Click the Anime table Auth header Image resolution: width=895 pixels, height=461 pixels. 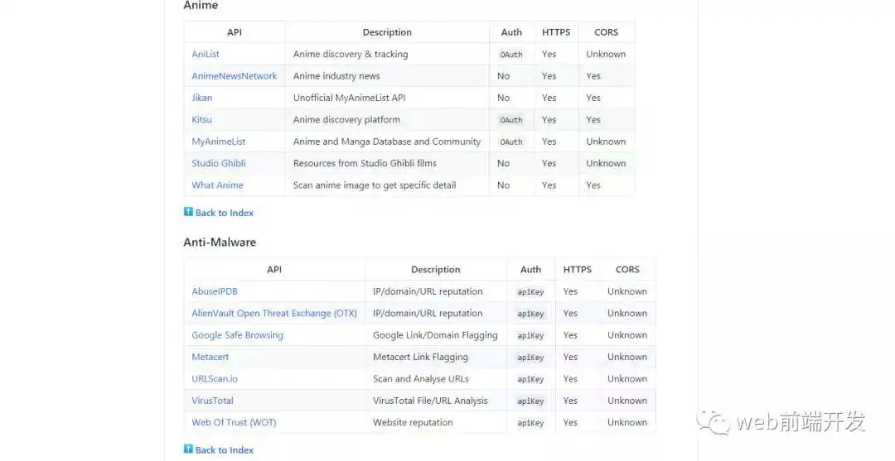coord(511,32)
